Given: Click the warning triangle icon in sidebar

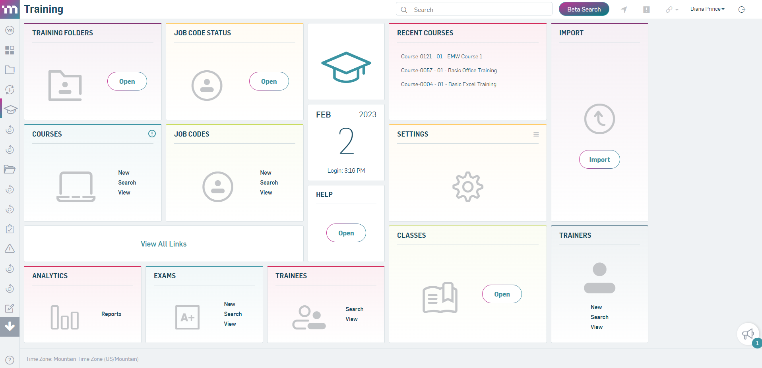Looking at the screenshot, I should (x=10, y=249).
